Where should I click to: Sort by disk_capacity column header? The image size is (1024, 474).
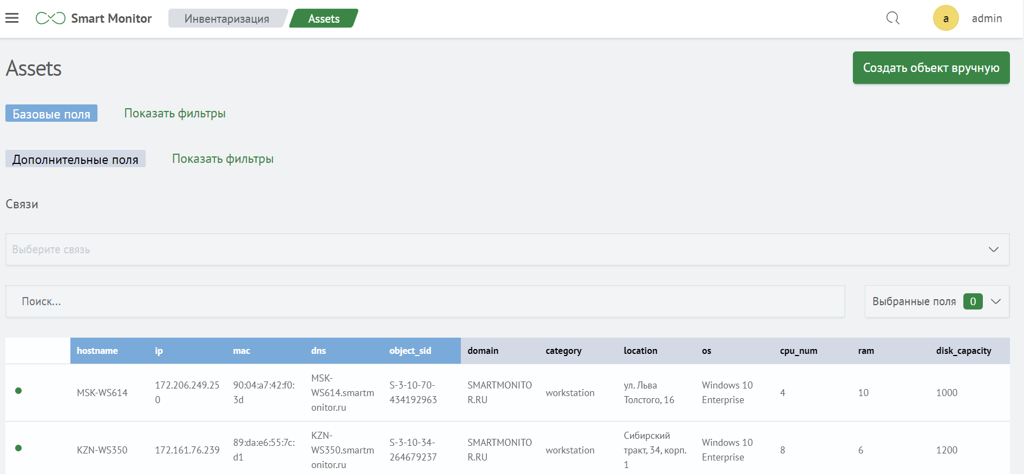coord(964,351)
